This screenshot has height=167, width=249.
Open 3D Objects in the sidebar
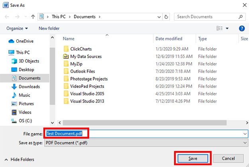point(25,61)
